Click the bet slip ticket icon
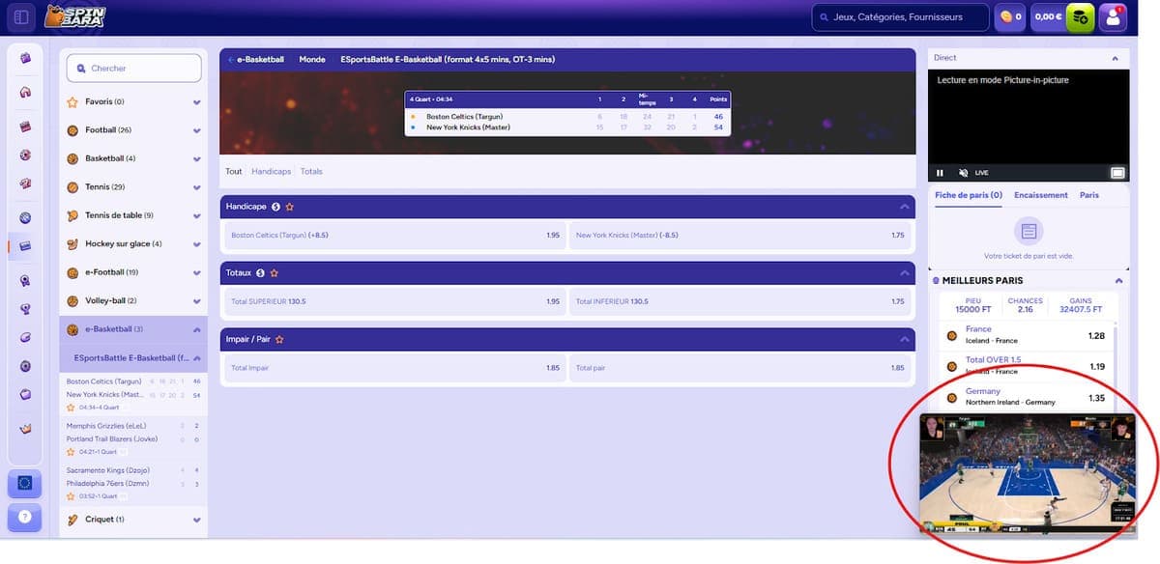This screenshot has width=1160, height=564. 1029,231
